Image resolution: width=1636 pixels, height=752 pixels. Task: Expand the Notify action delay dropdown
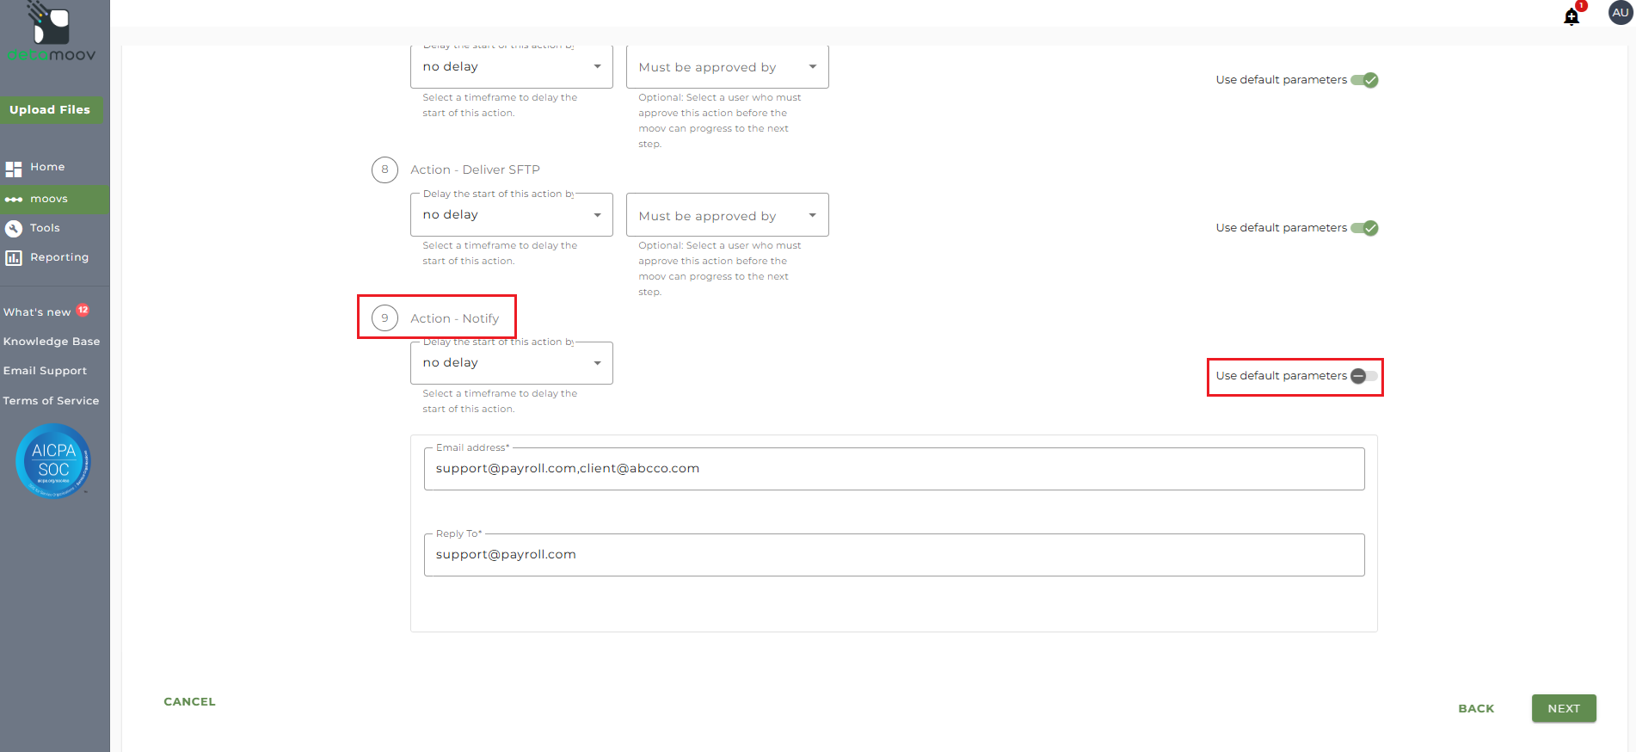(x=512, y=362)
